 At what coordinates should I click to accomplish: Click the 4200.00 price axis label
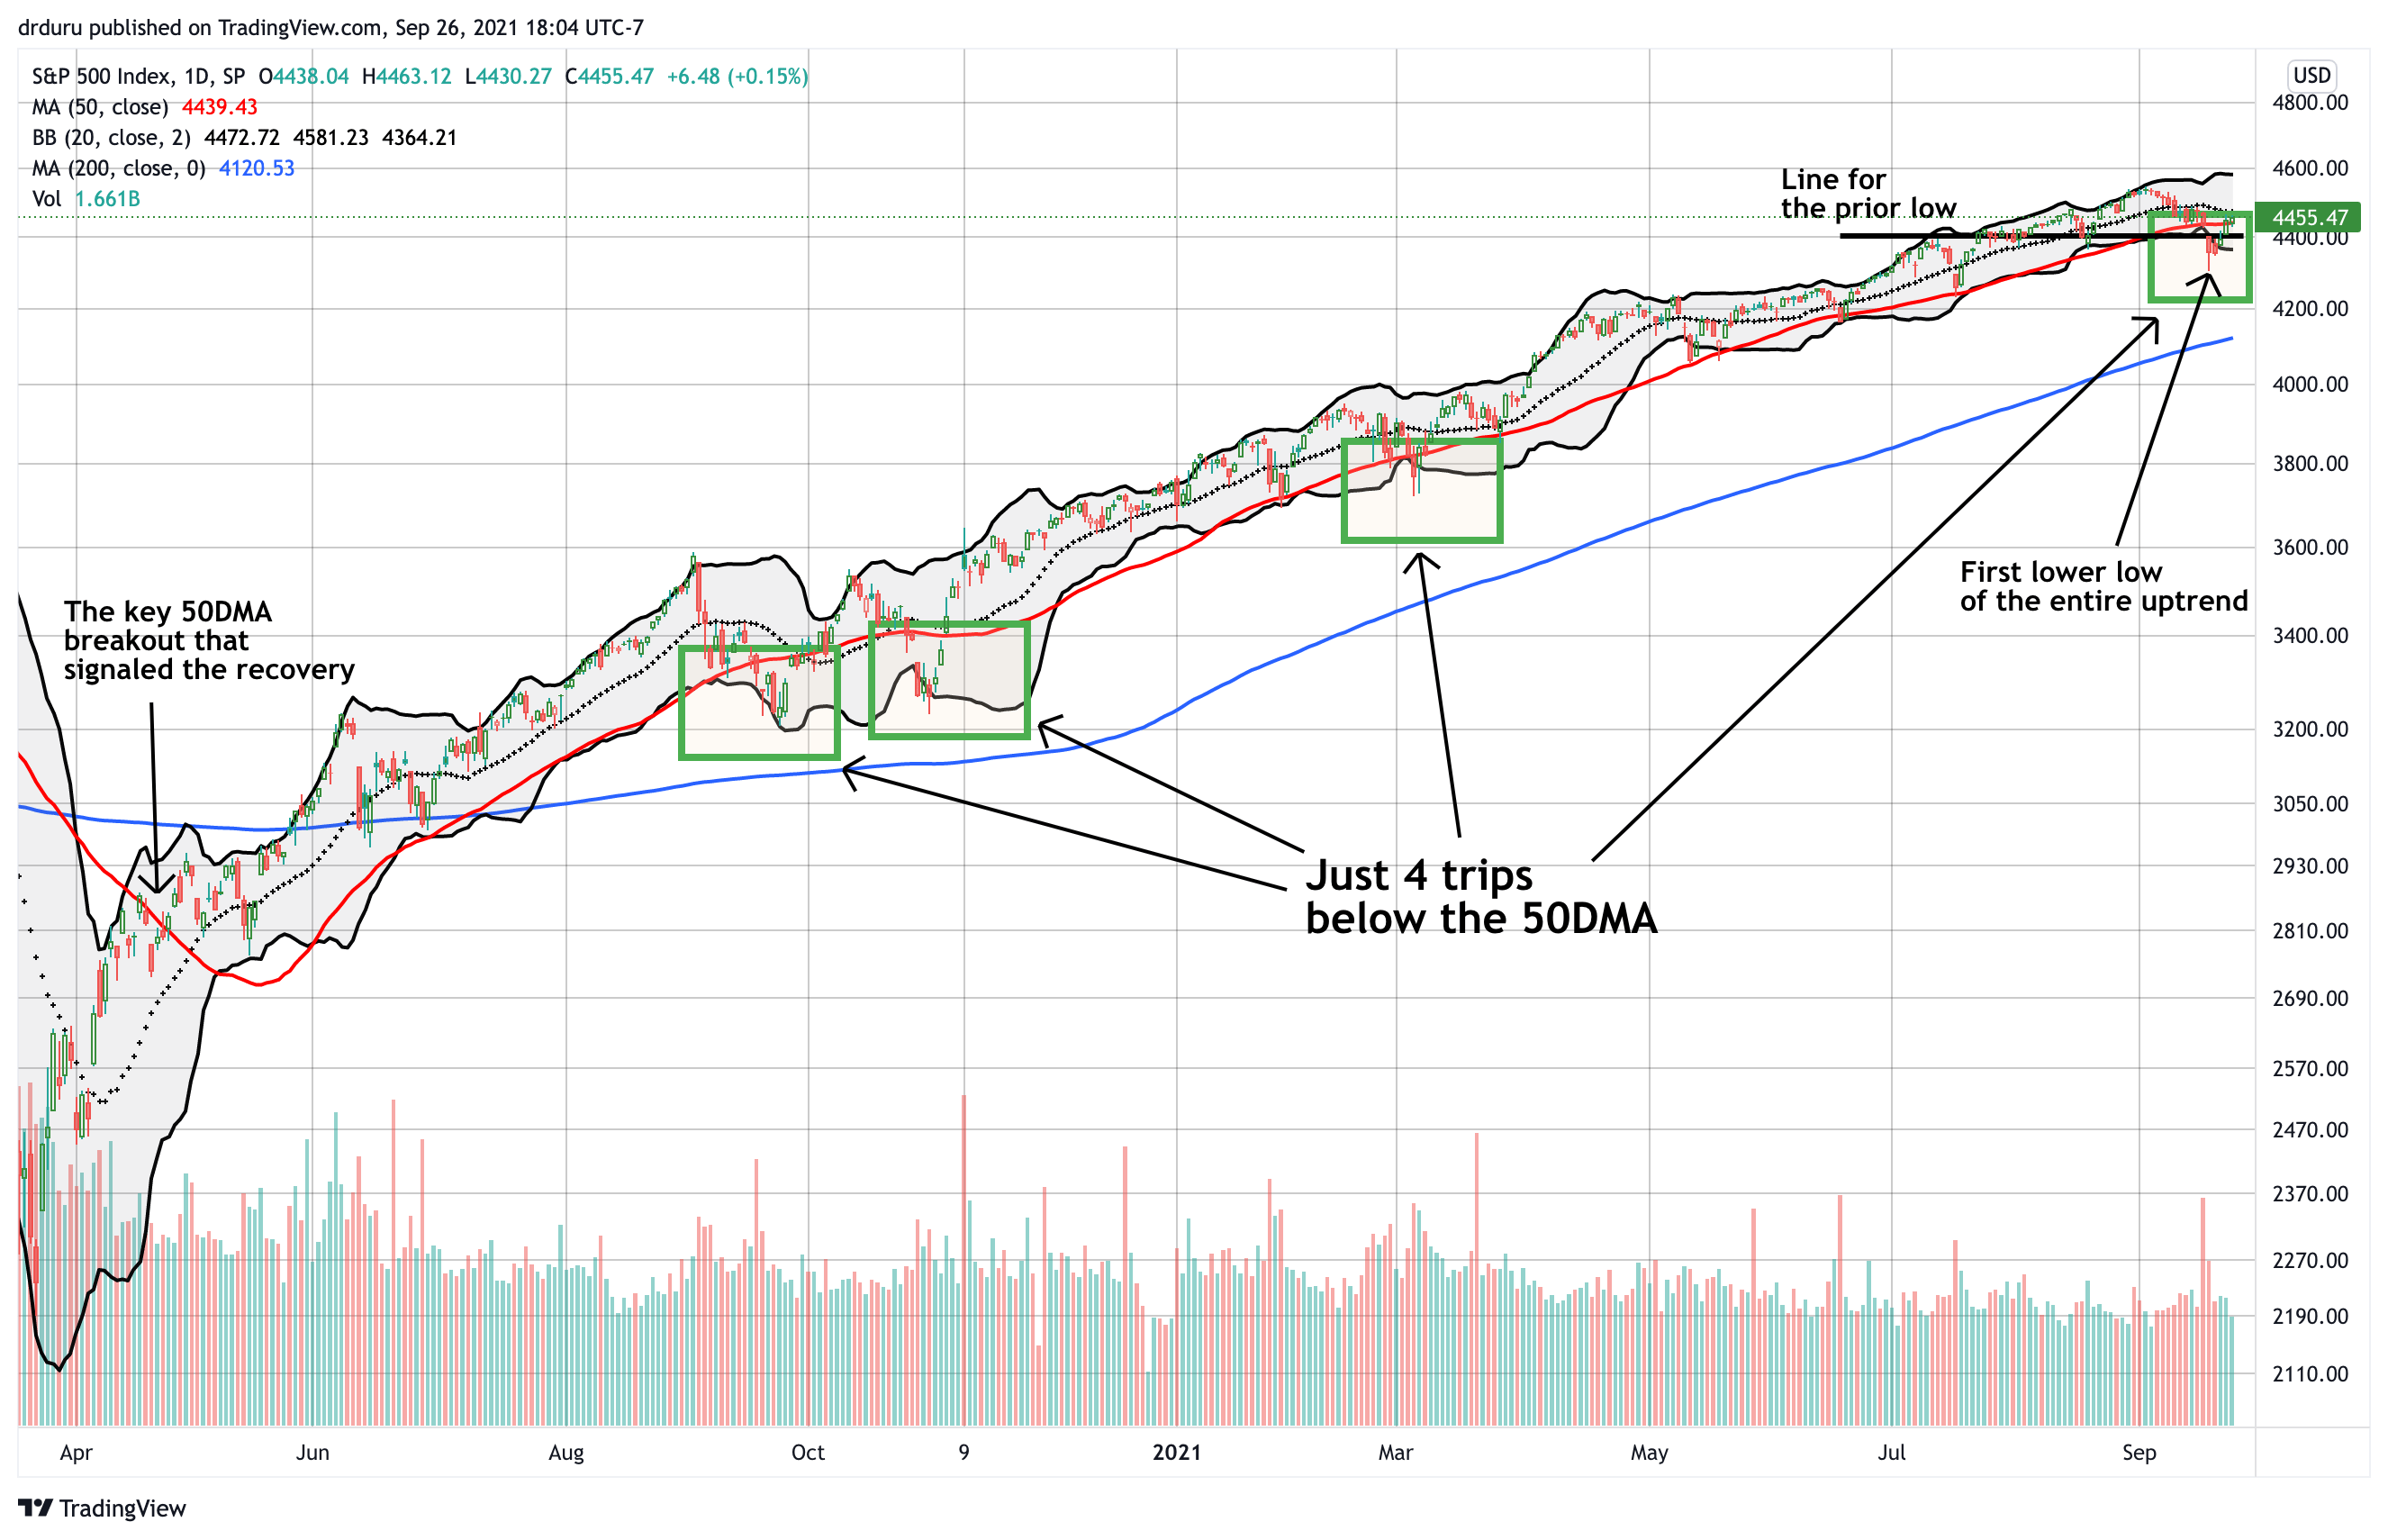(2309, 308)
